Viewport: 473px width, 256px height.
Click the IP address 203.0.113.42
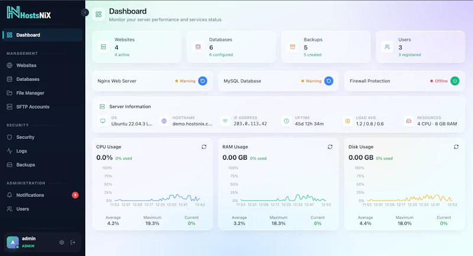click(250, 124)
